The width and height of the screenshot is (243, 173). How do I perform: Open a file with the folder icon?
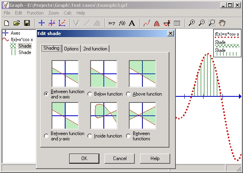coord(17,23)
